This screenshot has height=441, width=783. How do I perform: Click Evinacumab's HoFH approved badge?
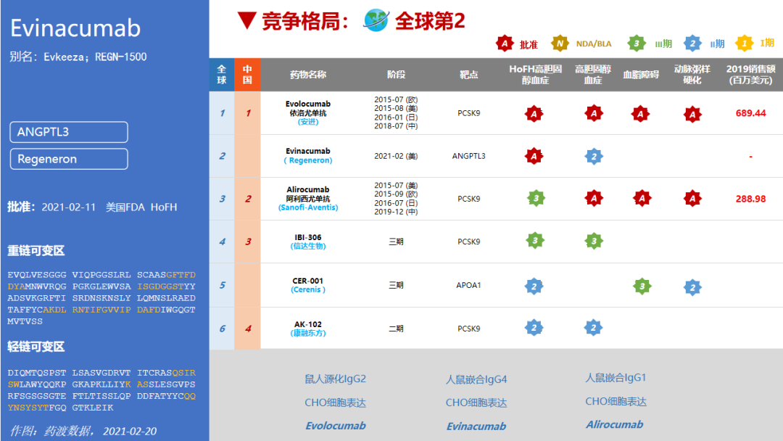534,156
